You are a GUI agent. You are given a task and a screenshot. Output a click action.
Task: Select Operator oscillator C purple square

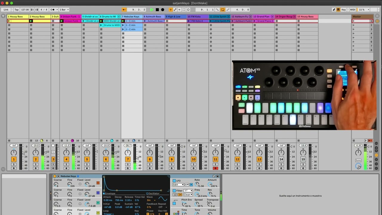98,193
